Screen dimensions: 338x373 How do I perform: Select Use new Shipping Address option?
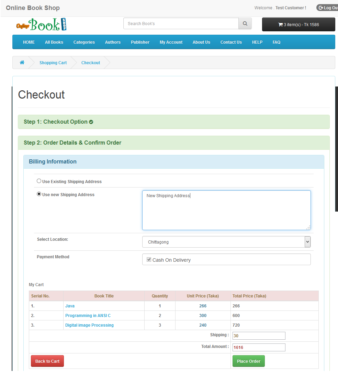[39, 194]
